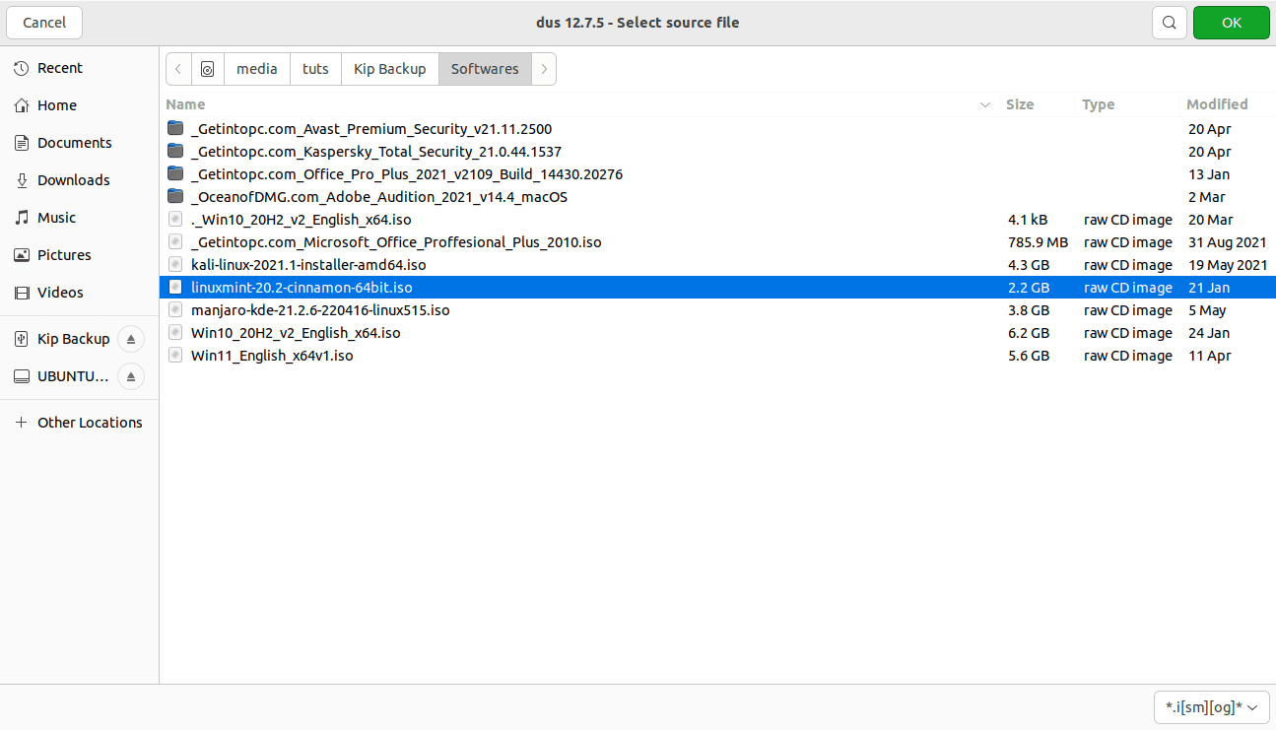Click the 11 Apr modified date

[x=1210, y=356]
